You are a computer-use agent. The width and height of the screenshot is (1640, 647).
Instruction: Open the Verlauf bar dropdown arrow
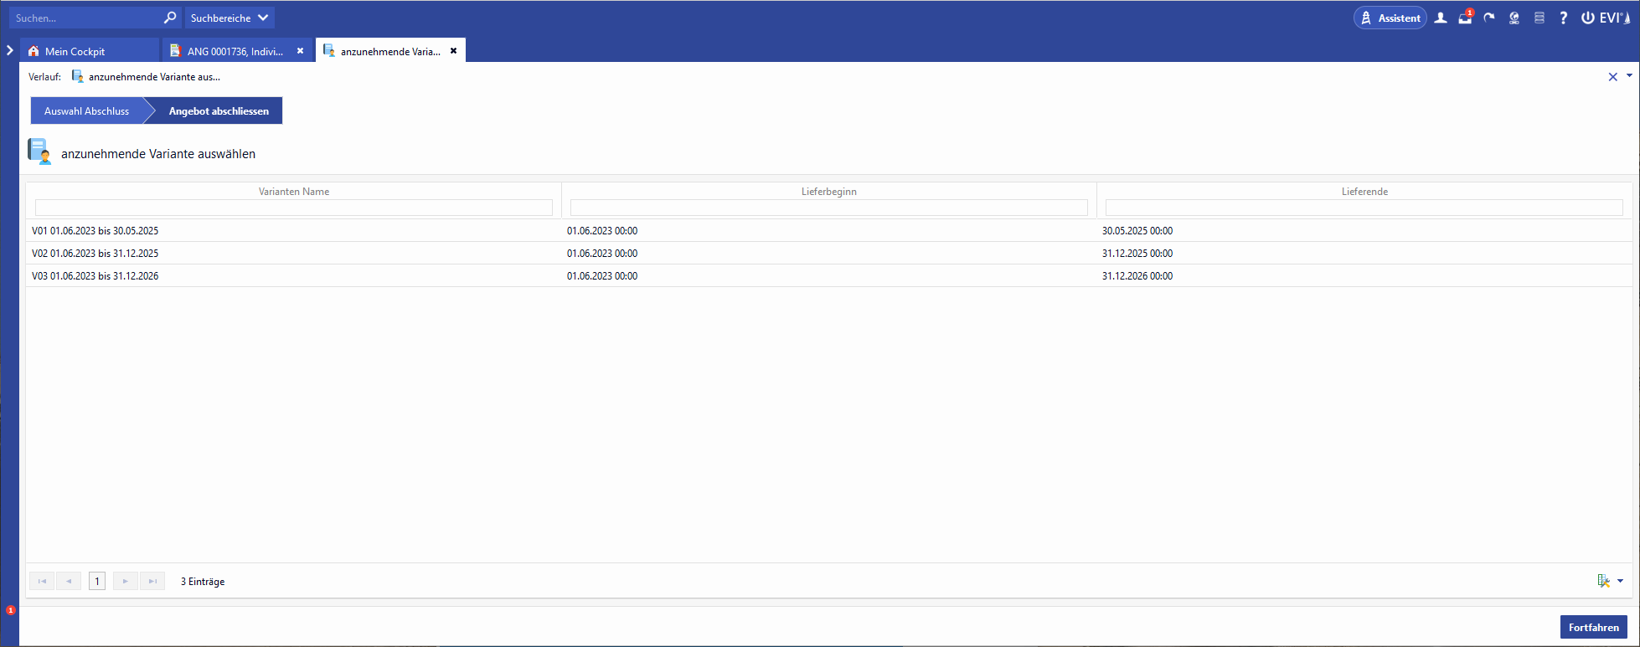click(1629, 76)
